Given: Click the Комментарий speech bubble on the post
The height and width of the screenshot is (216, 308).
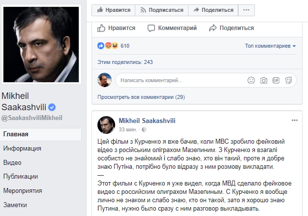Looking at the screenshot, I should point(172,28).
